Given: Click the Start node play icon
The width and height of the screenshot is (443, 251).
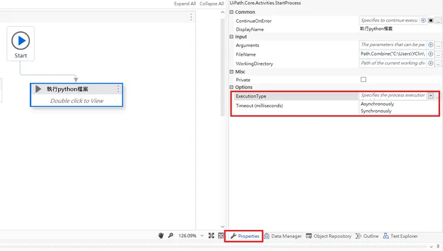Looking at the screenshot, I should click(20, 41).
